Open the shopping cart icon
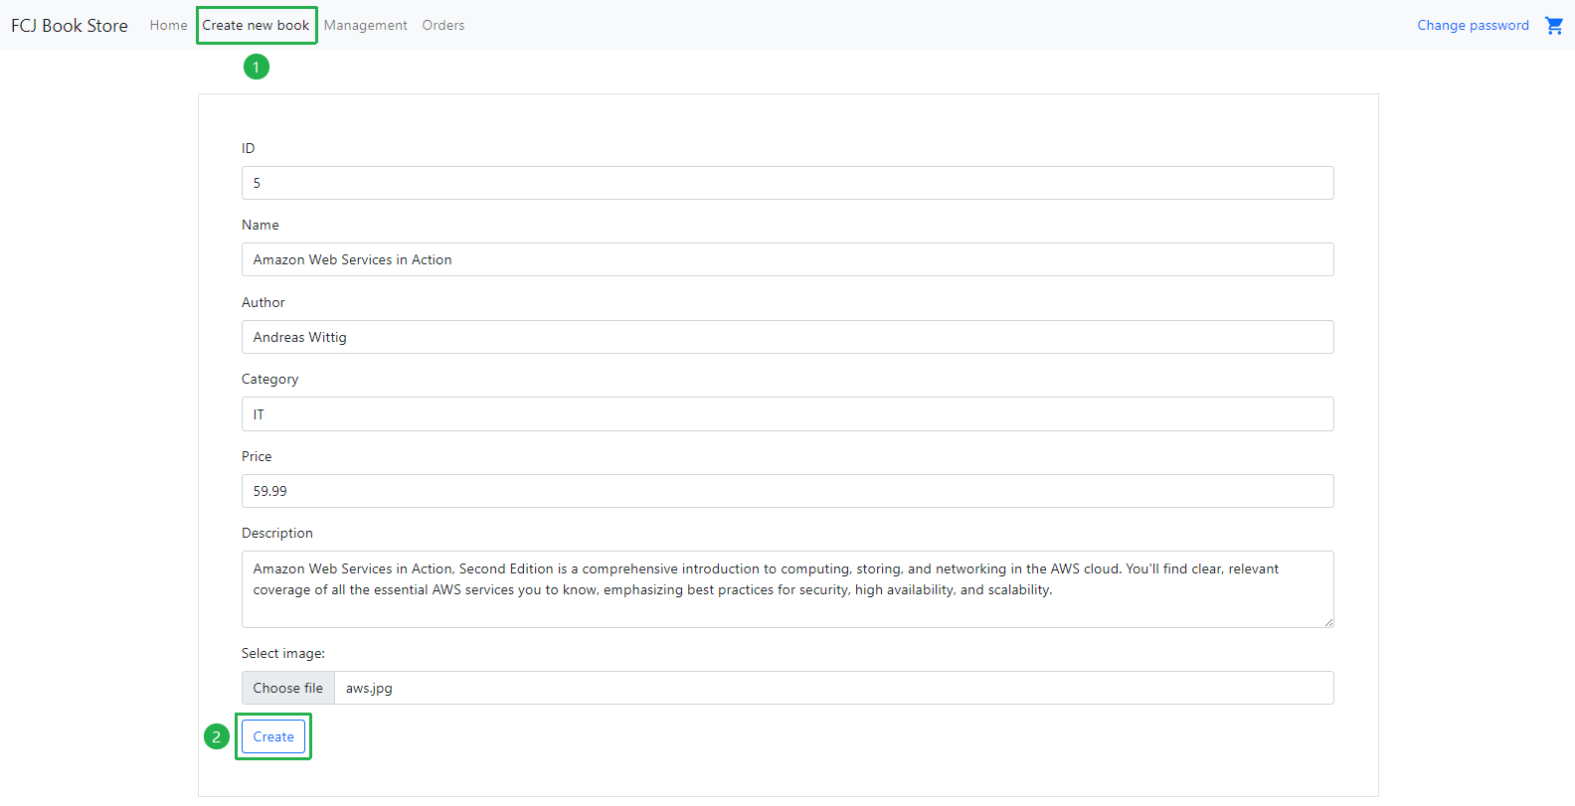Screen dimensions: 1575x806 (1553, 25)
